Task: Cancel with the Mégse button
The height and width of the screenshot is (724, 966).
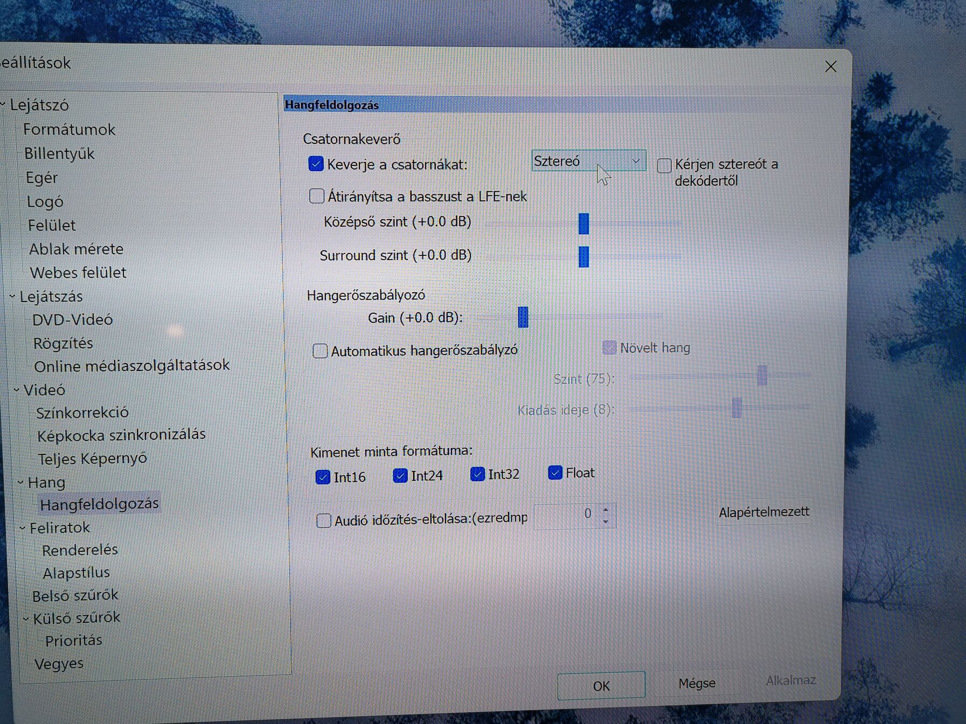Action: click(697, 683)
